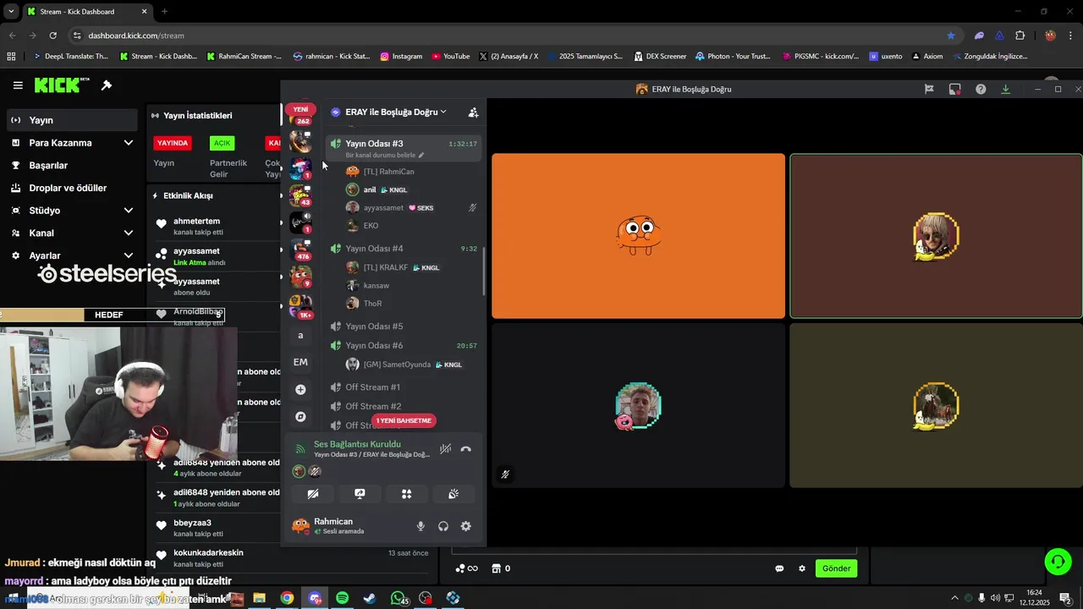Join Yayın Odası #6 voice channel
This screenshot has height=609, width=1083.
pos(404,345)
